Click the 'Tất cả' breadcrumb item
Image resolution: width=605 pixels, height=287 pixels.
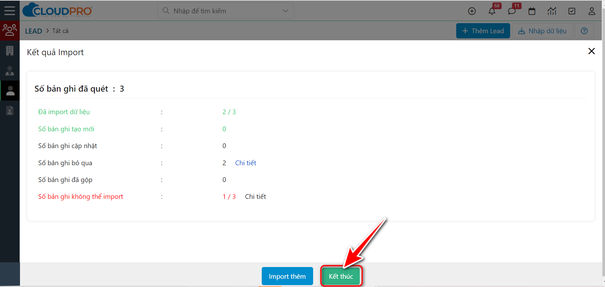(x=60, y=31)
